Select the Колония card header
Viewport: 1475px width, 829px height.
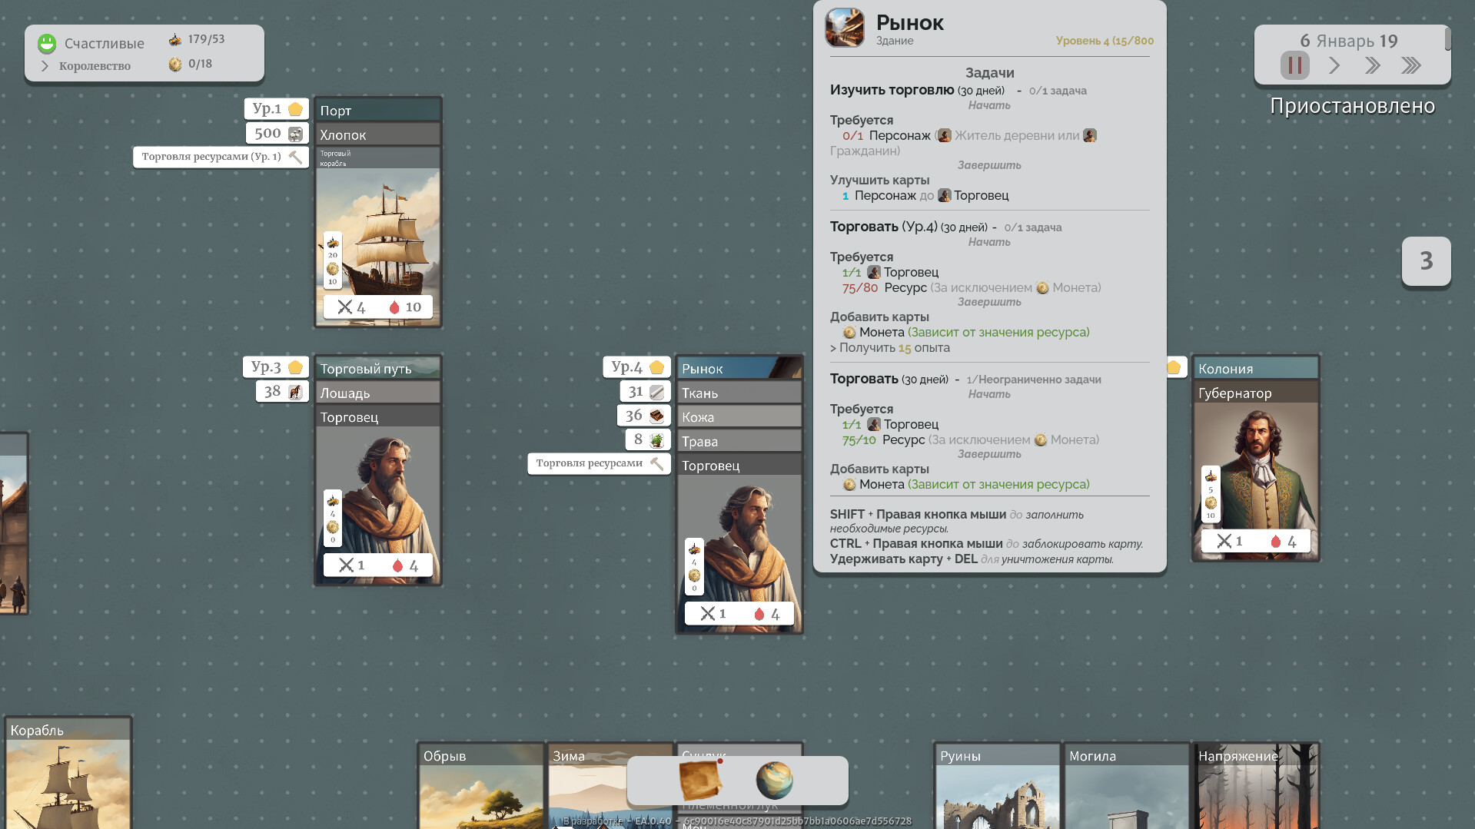(x=1255, y=368)
